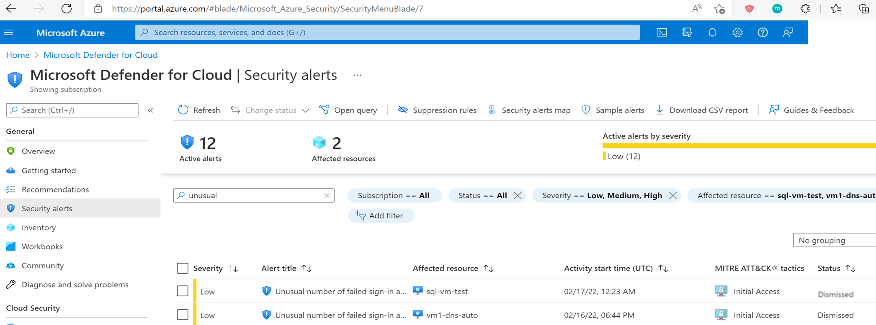
Task: Open the browser Collections icon
Action: coord(863,9)
